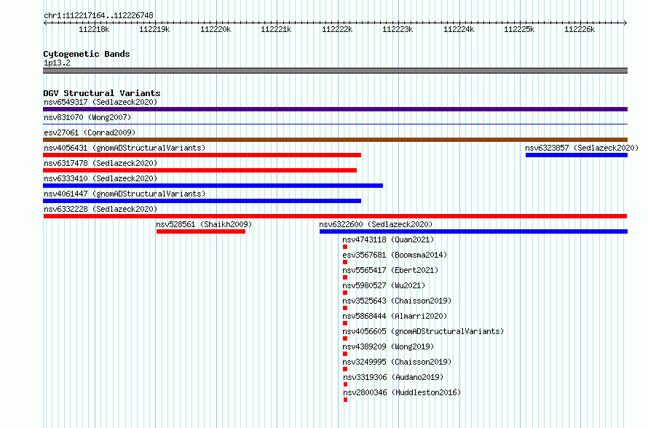Image resolution: width=648 pixels, height=428 pixels.
Task: Click the 112221k ruler position
Action: pyautogui.click(x=276, y=29)
